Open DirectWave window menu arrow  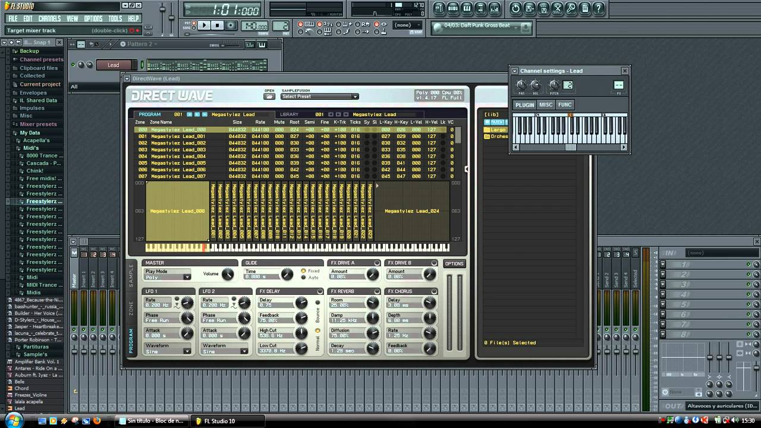(x=127, y=78)
